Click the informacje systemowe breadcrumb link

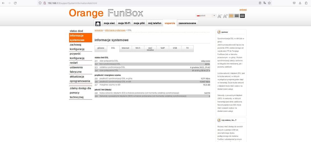[115, 30]
